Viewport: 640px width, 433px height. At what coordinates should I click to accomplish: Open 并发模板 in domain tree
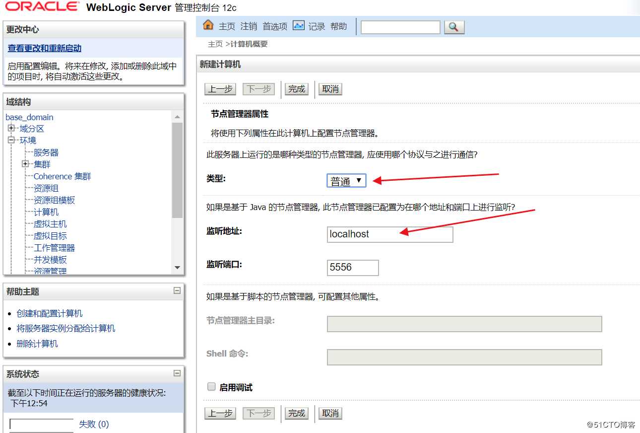pos(50,260)
